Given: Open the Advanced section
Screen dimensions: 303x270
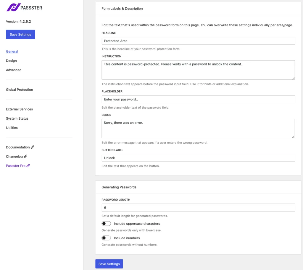Looking at the screenshot, I should click(14, 70).
